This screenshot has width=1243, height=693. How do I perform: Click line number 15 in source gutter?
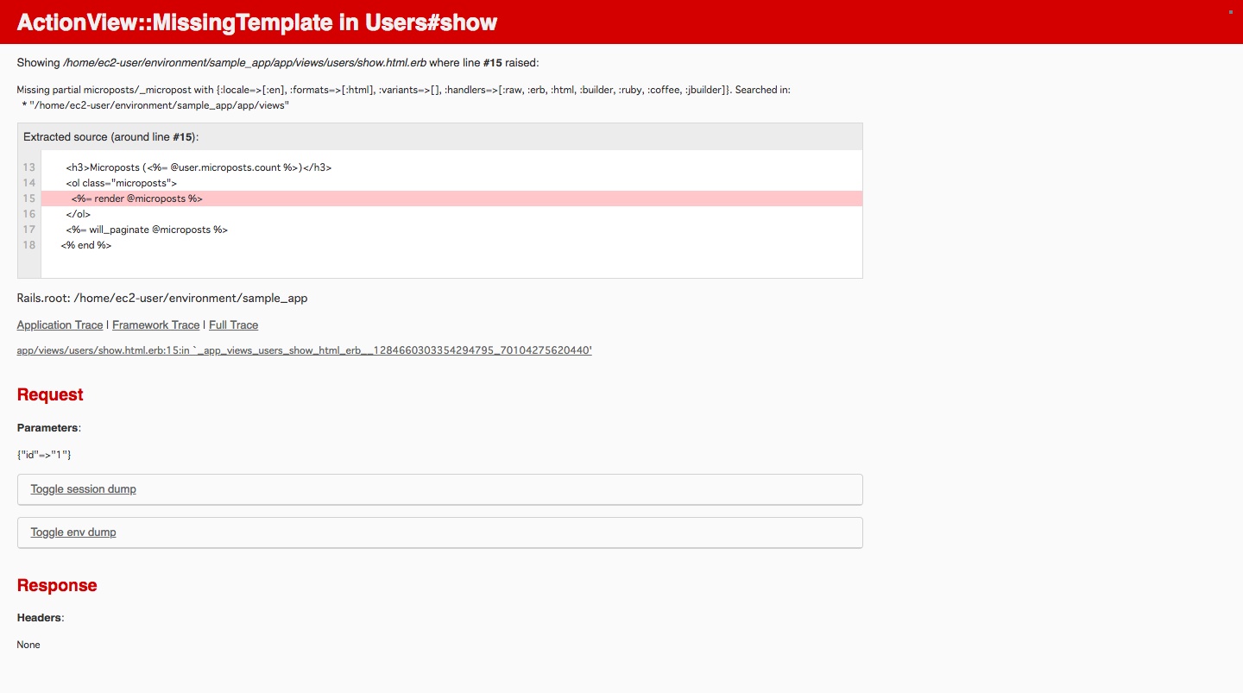tap(28, 198)
